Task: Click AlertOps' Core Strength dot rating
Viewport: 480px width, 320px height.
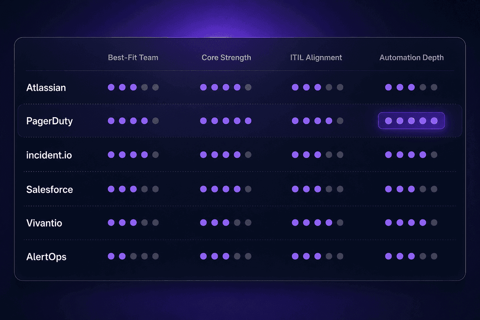Action: coord(226,256)
